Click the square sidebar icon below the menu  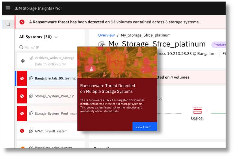(8, 24)
